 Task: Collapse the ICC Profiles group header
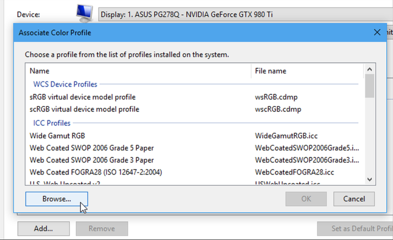[x=52, y=123]
